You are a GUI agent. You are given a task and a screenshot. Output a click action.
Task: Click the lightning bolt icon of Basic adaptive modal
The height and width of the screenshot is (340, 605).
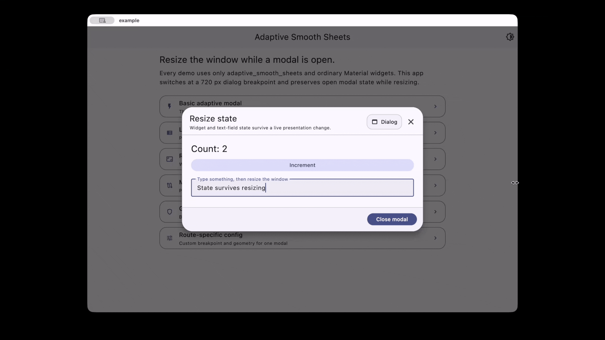[169, 106]
